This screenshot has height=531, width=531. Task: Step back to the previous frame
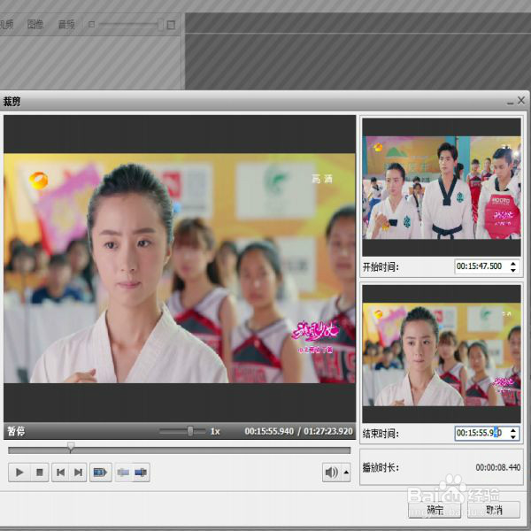coord(60,472)
